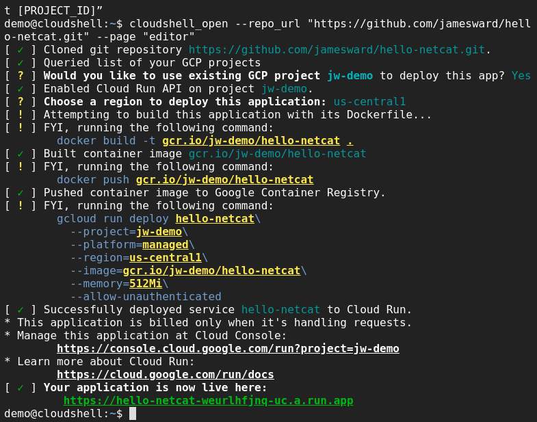
Task: Open the live hello-netcat run.app URL
Action: [x=208, y=401]
